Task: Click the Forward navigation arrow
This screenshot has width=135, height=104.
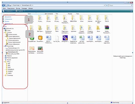Action: click(x=6, y=5)
